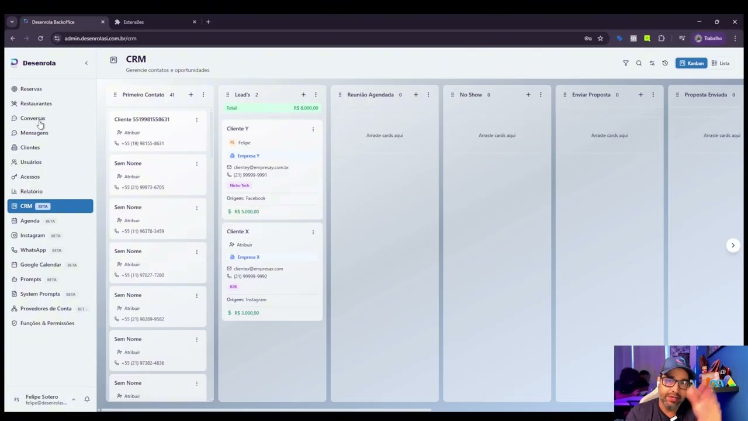Open Primeiro Contato column options menu
The width and height of the screenshot is (748, 421).
(x=203, y=95)
